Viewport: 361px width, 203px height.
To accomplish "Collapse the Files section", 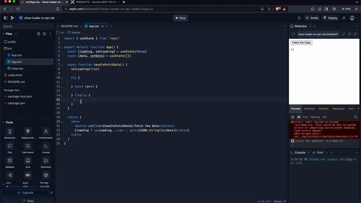I will point(3,34).
